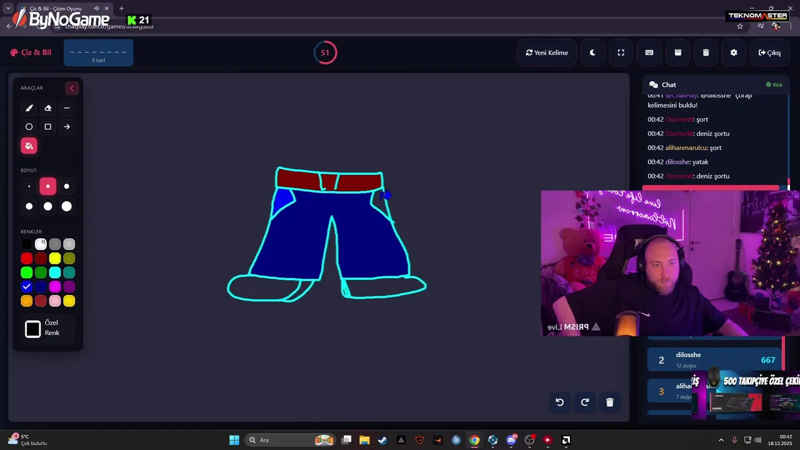The width and height of the screenshot is (800, 450).
Task: Open the Windows Start menu
Action: click(234, 440)
